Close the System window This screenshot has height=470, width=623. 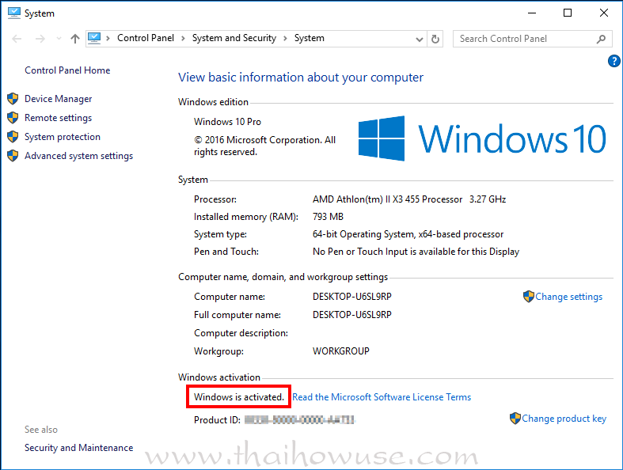pos(604,13)
